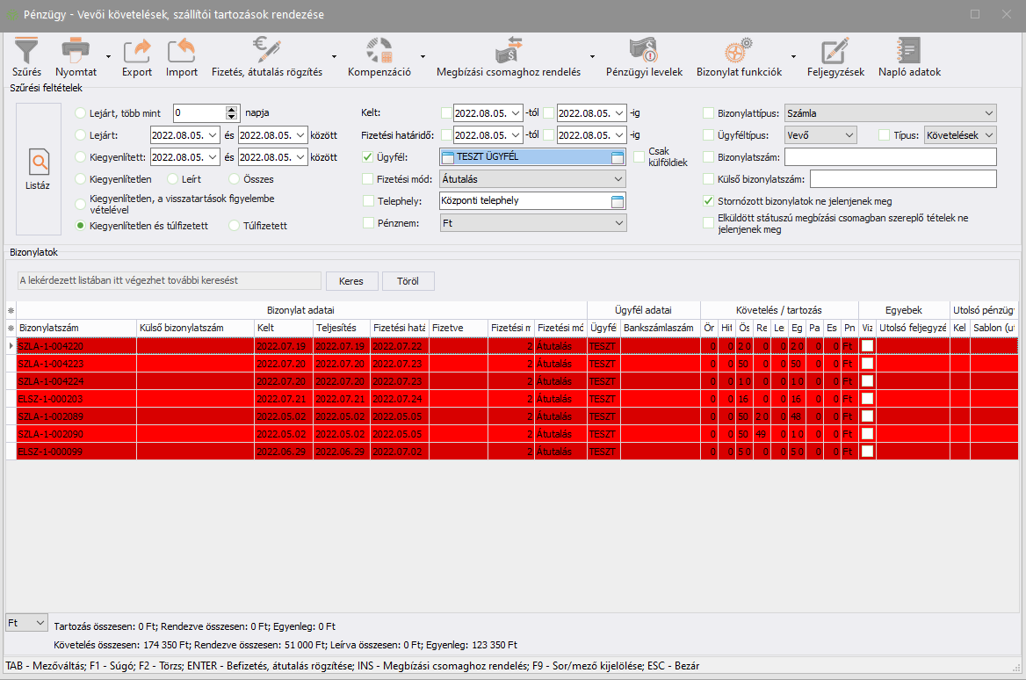
Task: Click the Bizonylatszám filter input field
Action: tap(890, 157)
